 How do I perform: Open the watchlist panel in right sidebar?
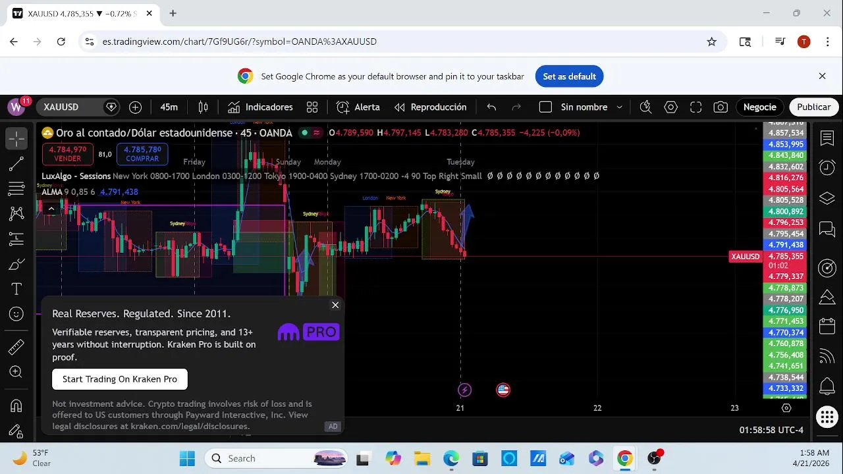[827, 138]
